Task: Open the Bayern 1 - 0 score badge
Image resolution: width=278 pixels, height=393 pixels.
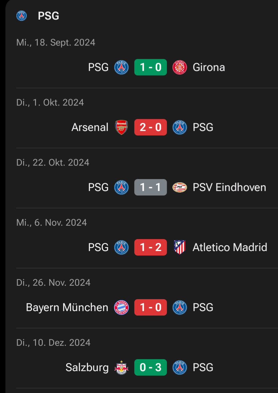Action: pyautogui.click(x=151, y=308)
